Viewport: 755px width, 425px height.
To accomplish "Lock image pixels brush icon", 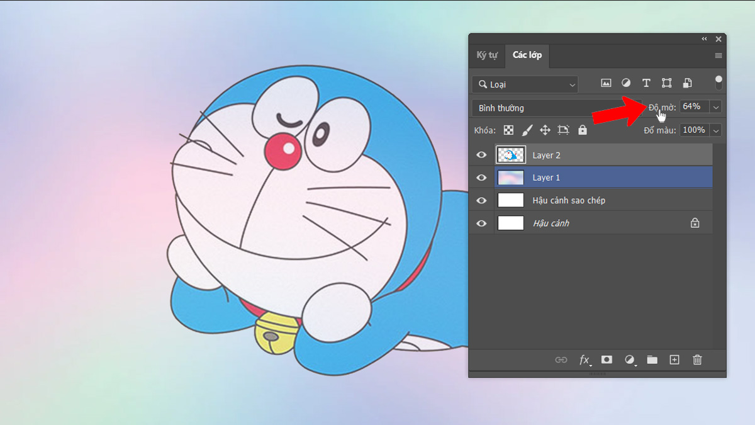I will pos(527,130).
